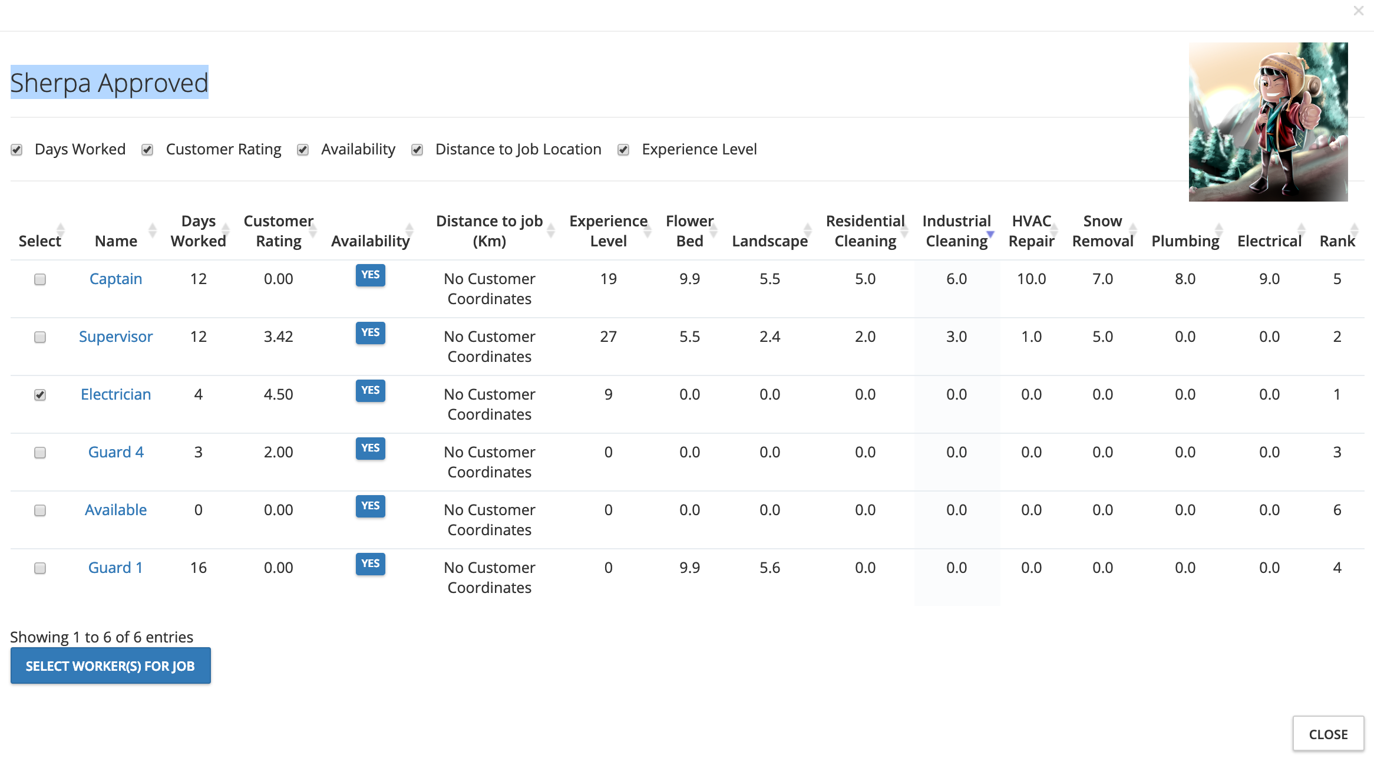The image size is (1374, 758).
Task: Sort by Snow Removal column header
Action: [x=1102, y=230]
